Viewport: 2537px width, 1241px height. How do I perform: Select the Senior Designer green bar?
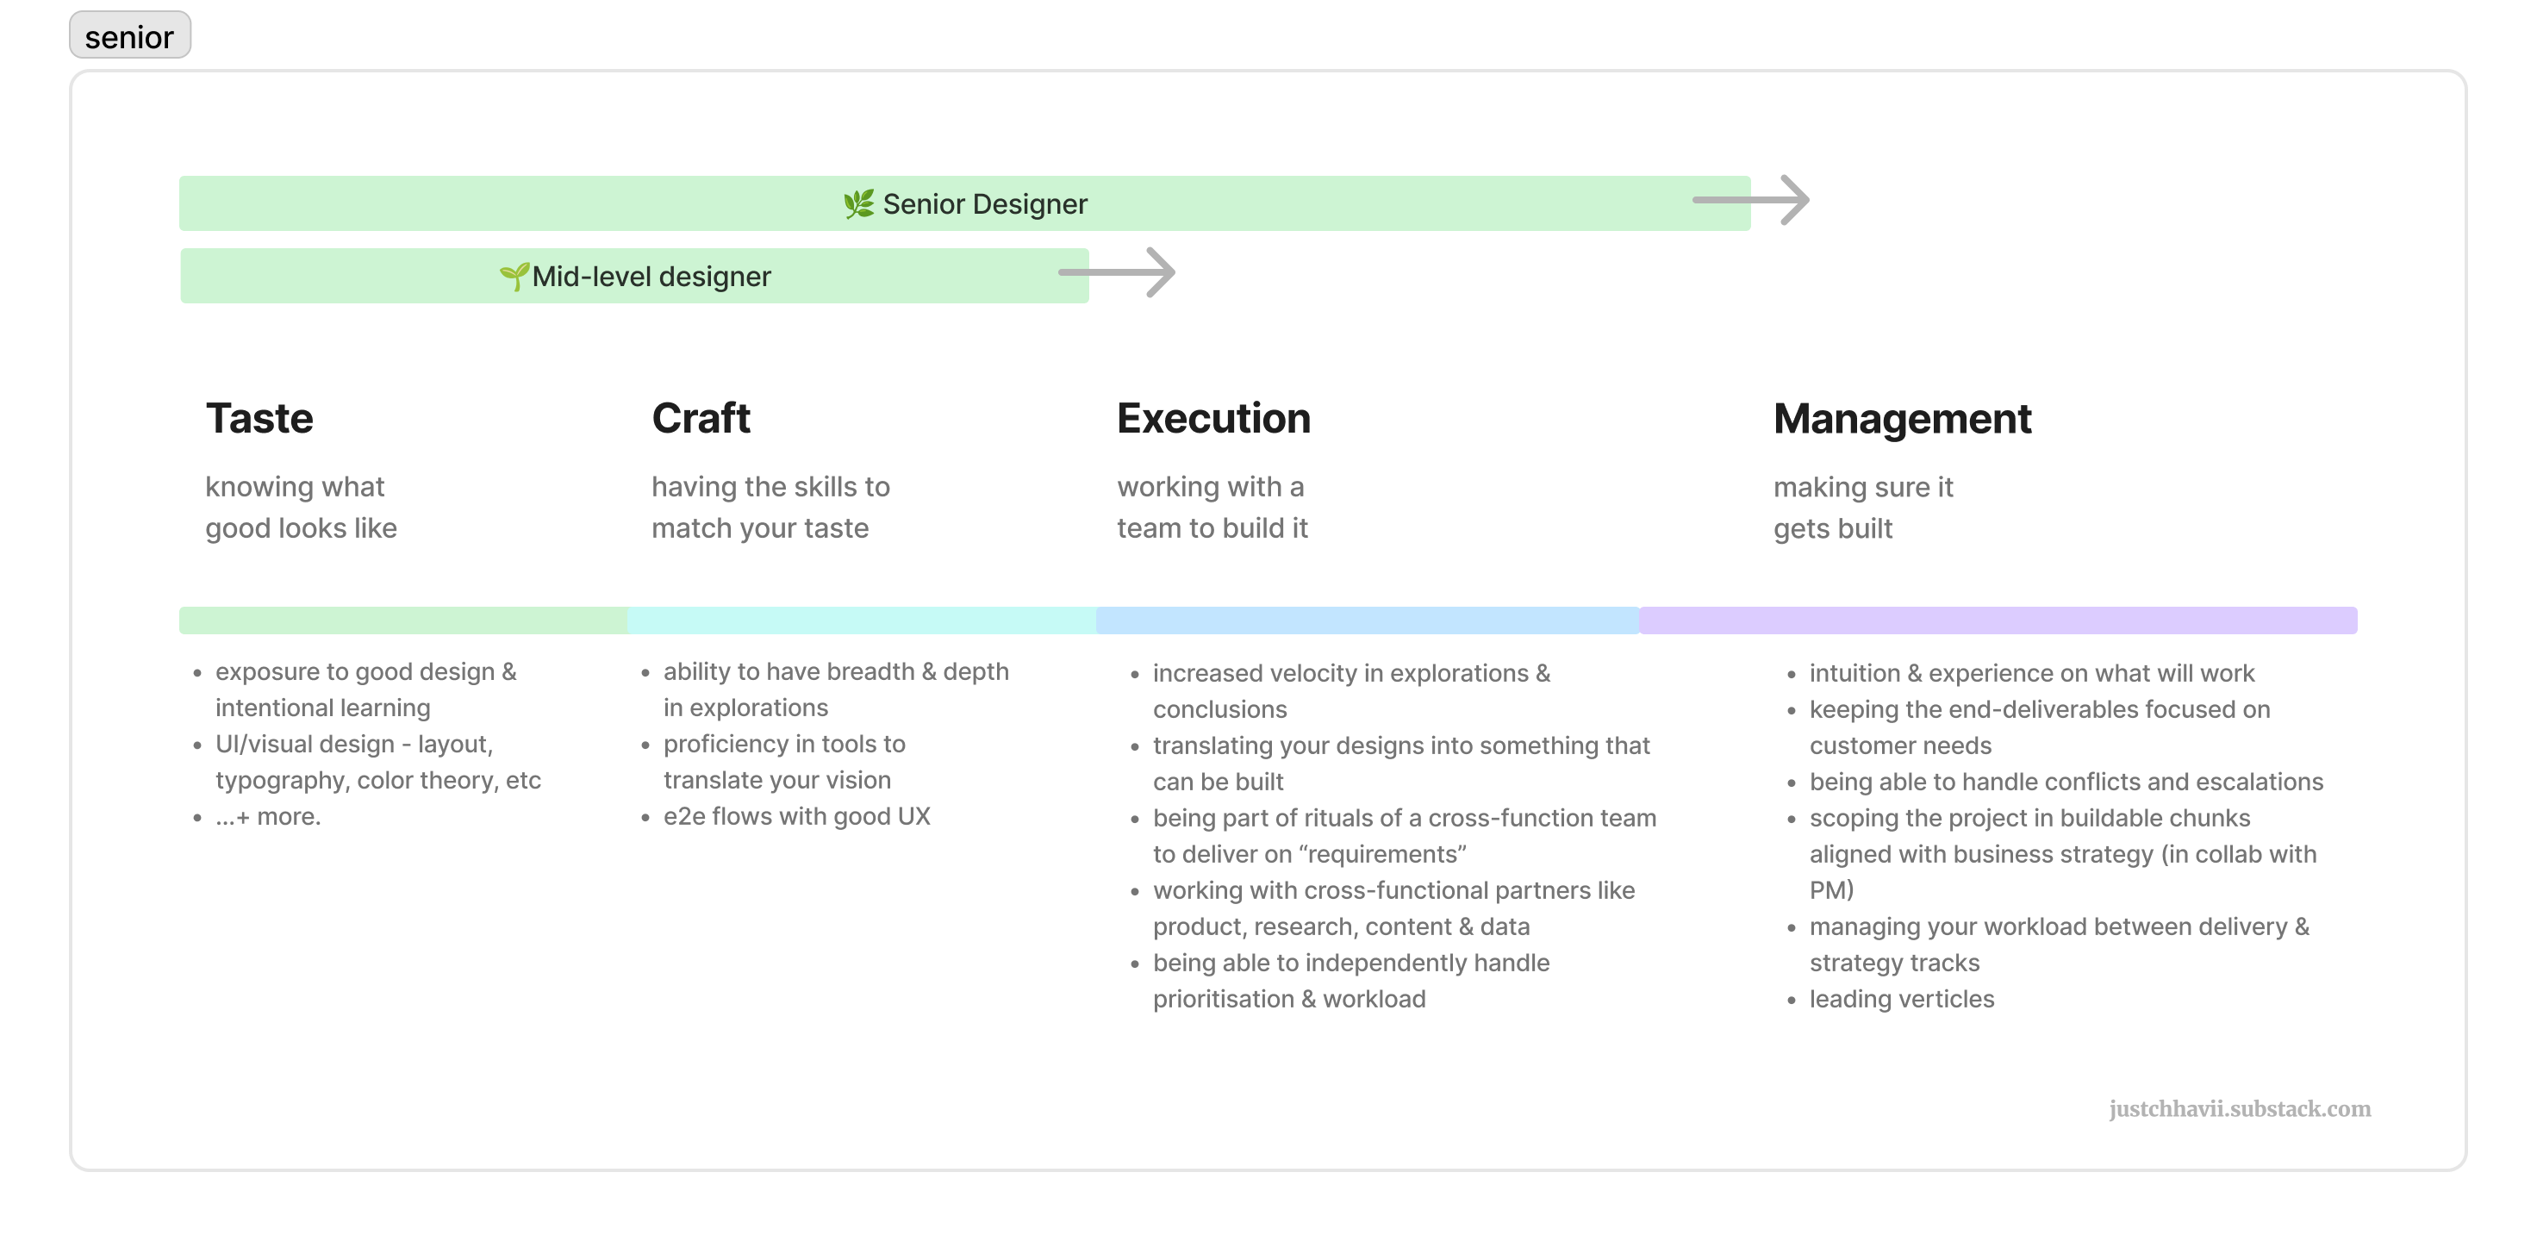click(964, 203)
